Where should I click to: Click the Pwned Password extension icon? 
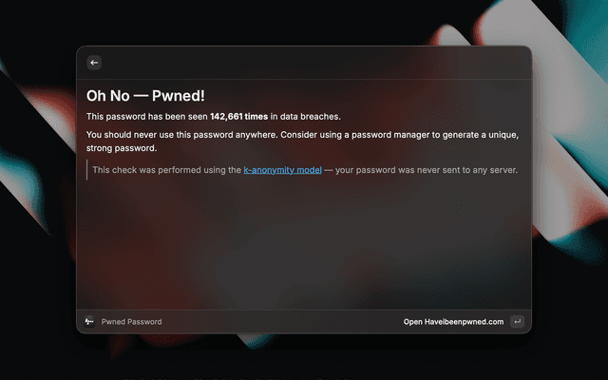(89, 322)
